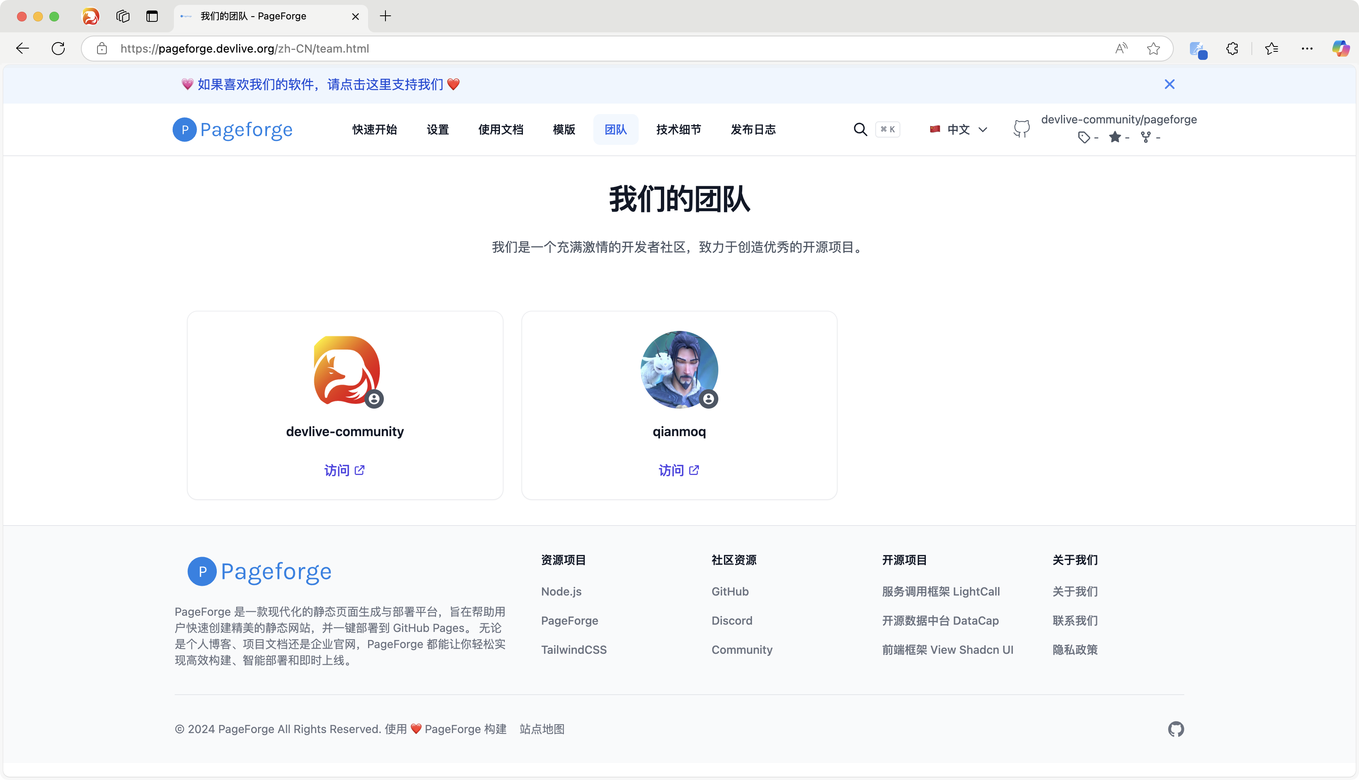Open the Node.js footer link
The height and width of the screenshot is (780, 1359).
(561, 591)
